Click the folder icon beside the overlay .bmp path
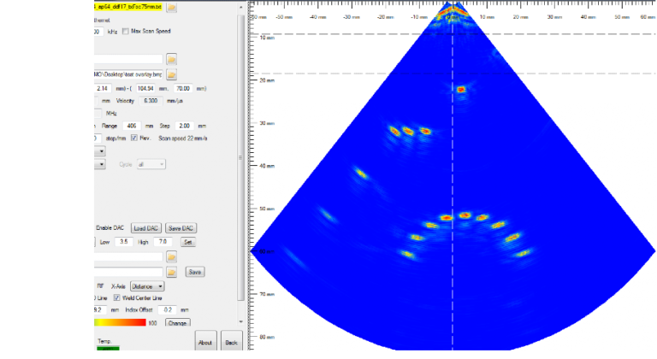657x359 pixels. [172, 74]
